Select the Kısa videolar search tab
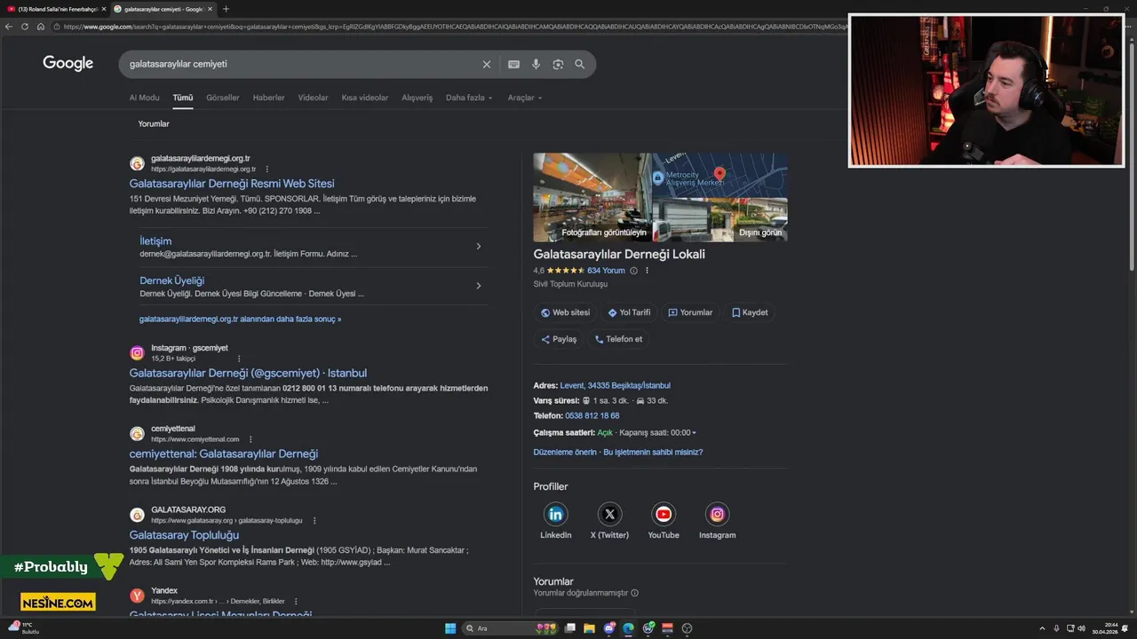1137x639 pixels. (x=365, y=98)
